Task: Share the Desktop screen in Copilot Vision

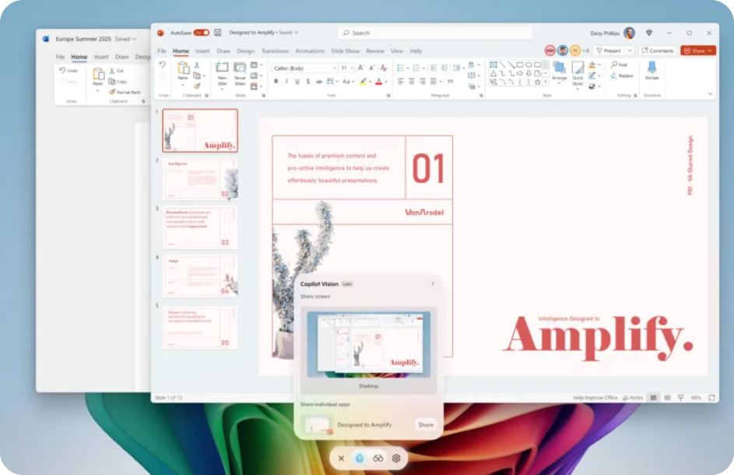Action: tap(368, 350)
